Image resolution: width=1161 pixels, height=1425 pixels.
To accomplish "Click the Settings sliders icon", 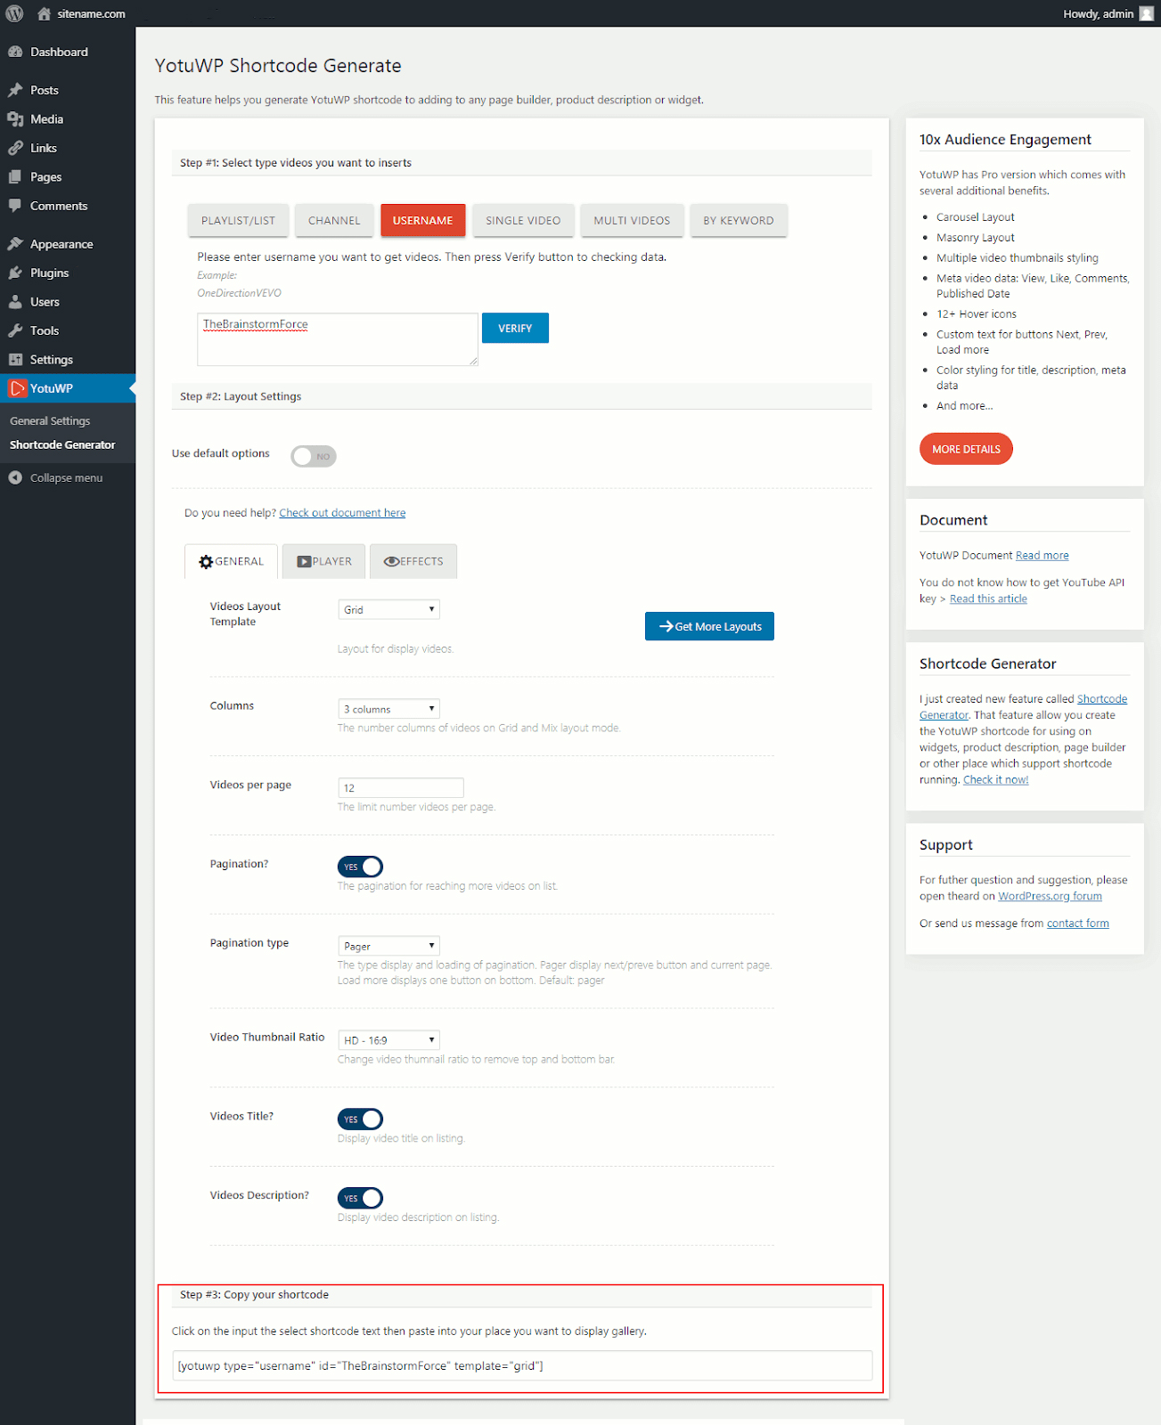I will [x=15, y=360].
